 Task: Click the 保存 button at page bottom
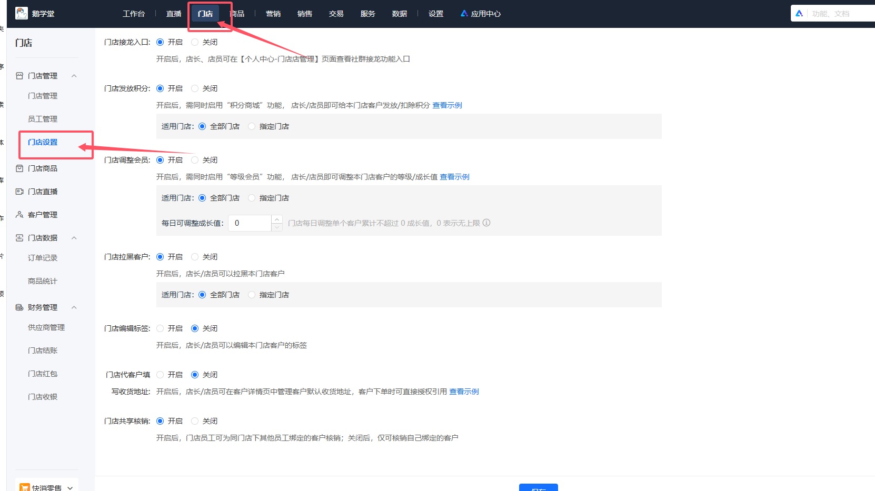point(538,489)
